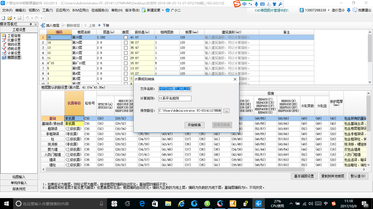
Task: Open the dropdown next to Open folder icon
Action: [14, 18]
